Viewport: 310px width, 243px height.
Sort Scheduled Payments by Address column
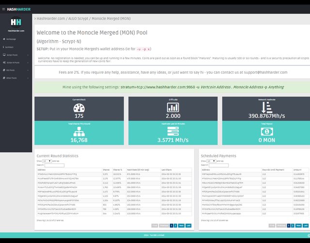[232, 170]
